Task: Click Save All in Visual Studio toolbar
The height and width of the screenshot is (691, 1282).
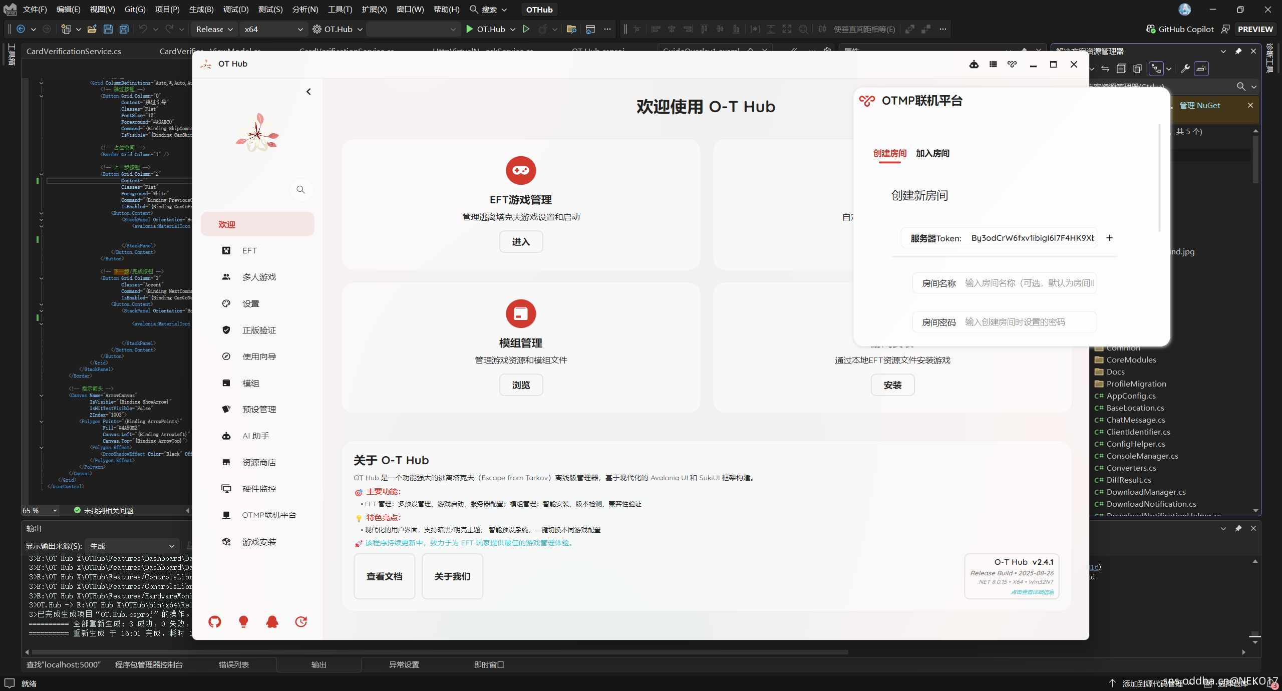Action: [x=124, y=29]
